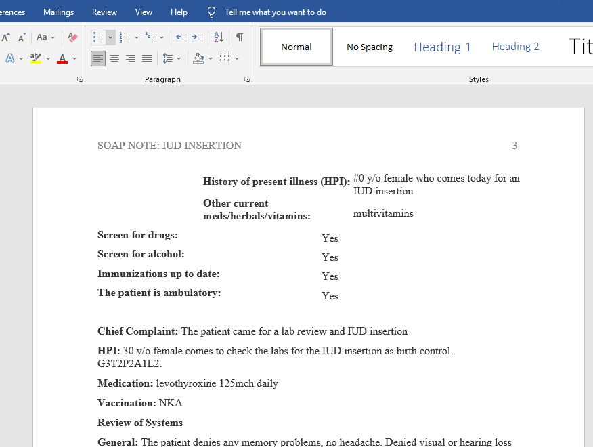
Task: Expand the Borders dropdown arrow
Action: 237,58
